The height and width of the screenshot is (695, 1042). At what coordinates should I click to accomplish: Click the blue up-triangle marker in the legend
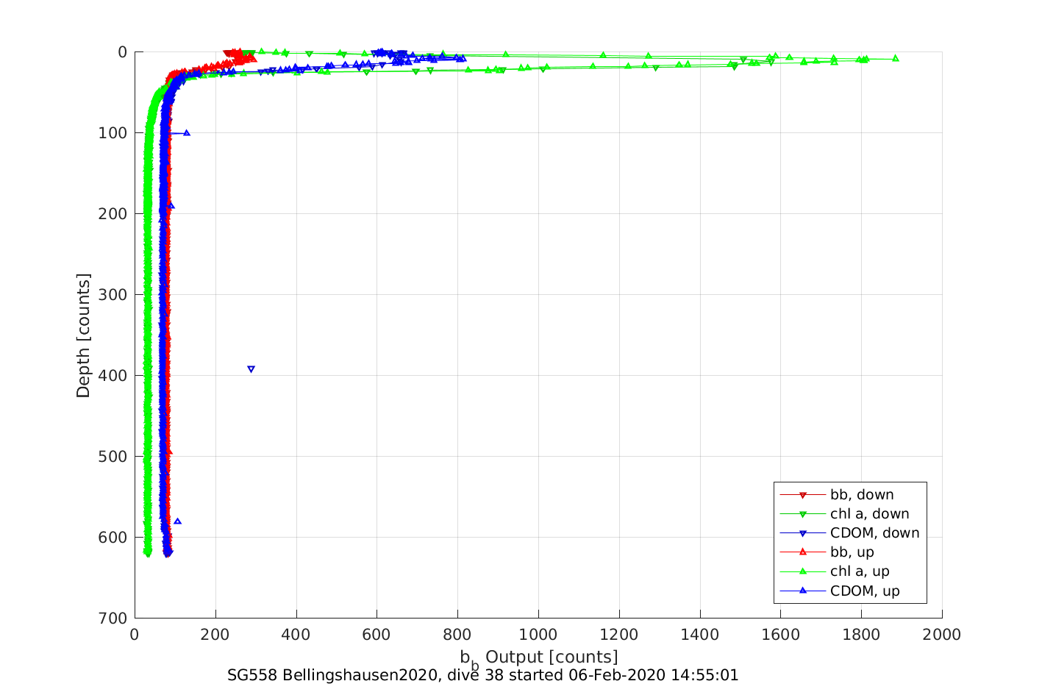pyautogui.click(x=803, y=590)
